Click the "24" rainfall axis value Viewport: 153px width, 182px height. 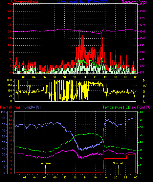coord(11,124)
